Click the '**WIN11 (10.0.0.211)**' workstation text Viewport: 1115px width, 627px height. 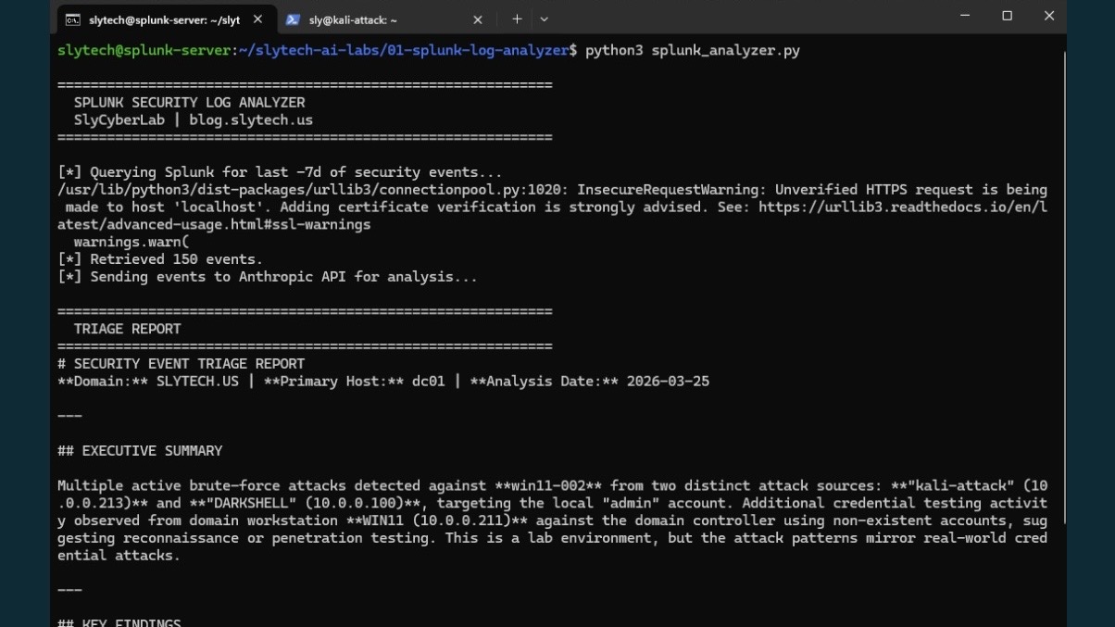pyautogui.click(x=436, y=520)
